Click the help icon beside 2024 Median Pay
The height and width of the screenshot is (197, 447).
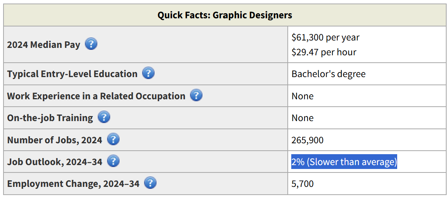[91, 44]
